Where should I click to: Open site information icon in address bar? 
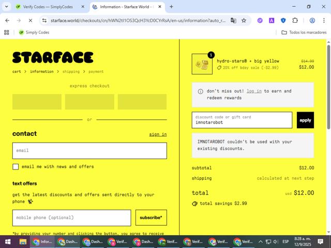point(44,21)
